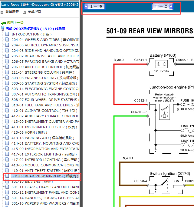Open 211-04 STEERING COLUMN (转向柱)

[x=43, y=72]
